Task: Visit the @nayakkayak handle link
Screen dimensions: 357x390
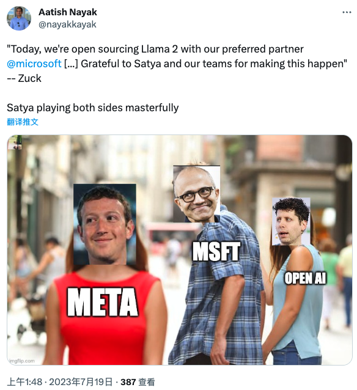Action: (67, 24)
